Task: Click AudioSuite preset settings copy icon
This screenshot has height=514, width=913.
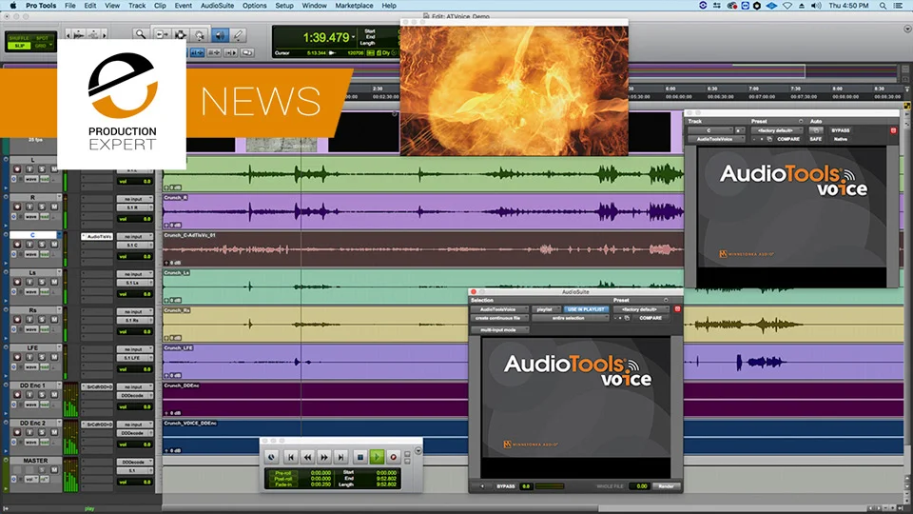Action: pyautogui.click(x=627, y=318)
